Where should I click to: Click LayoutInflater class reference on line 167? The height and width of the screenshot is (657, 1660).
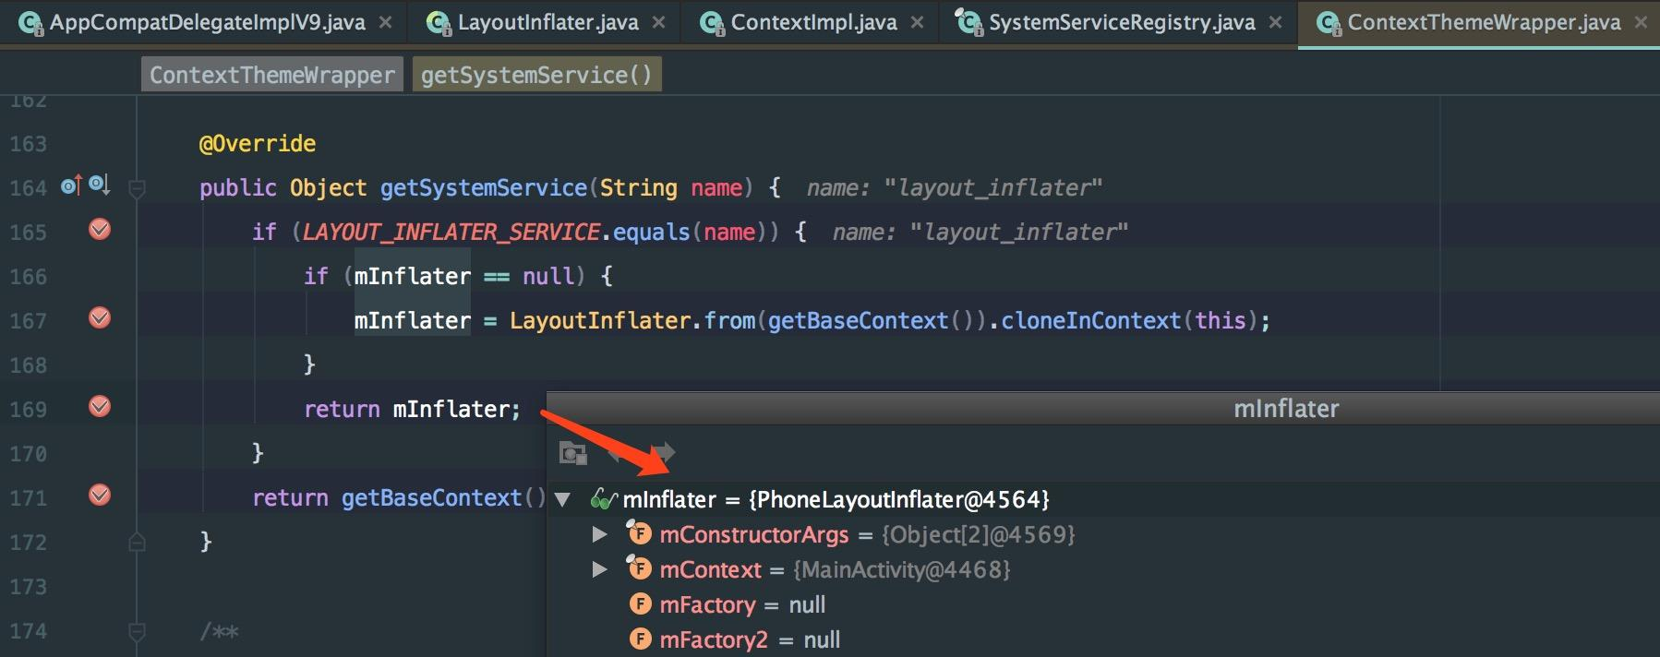(600, 320)
